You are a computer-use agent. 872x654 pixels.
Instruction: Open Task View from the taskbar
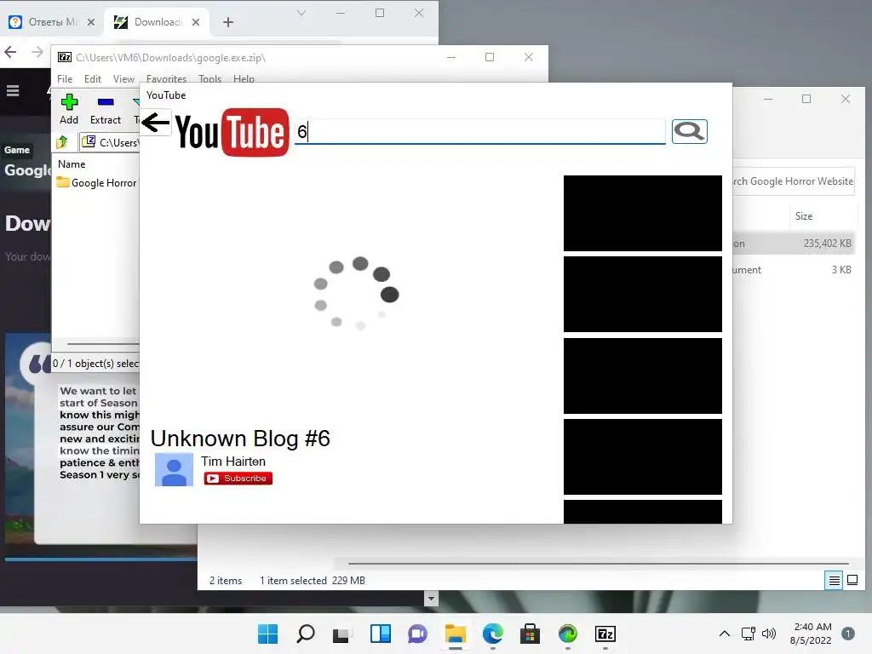341,634
